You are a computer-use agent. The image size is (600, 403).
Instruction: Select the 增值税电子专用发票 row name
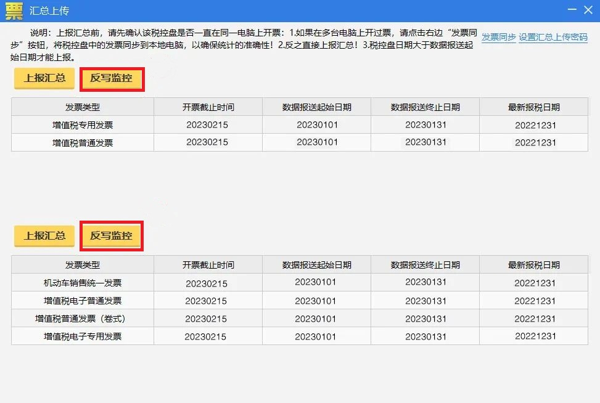83,336
